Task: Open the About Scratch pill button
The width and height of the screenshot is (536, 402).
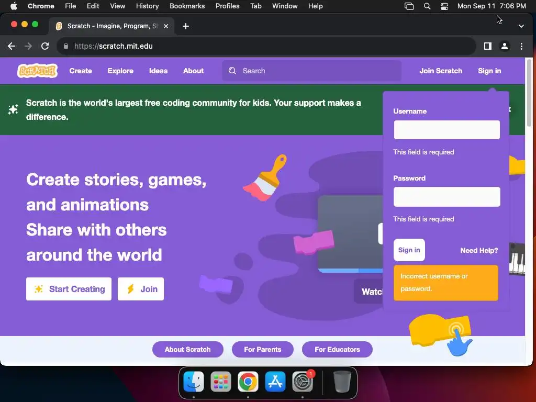Action: (x=188, y=349)
